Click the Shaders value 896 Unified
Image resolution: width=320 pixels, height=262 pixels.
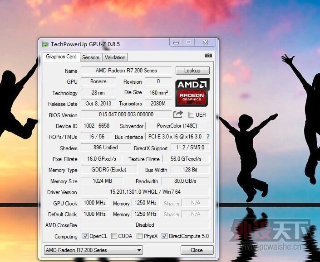click(x=106, y=148)
